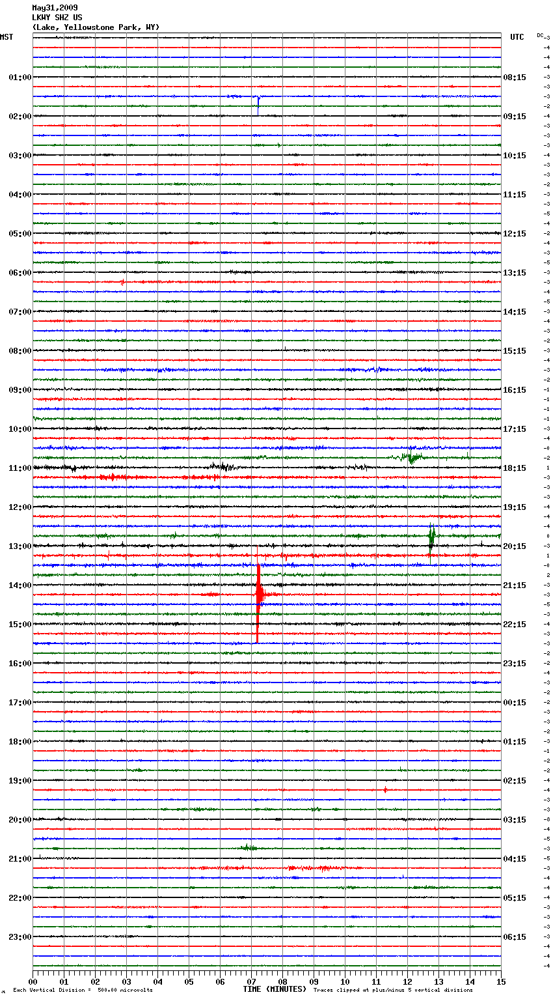This screenshot has width=553, height=999.
Task: Click the 18:15 UTC time label
Action: pyautogui.click(x=515, y=468)
